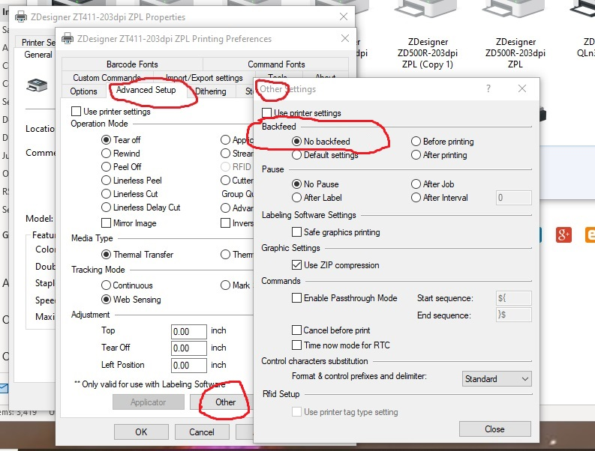595x451 pixels.
Task: Check Use printer settings in Advanced Setup
Action: click(x=76, y=112)
